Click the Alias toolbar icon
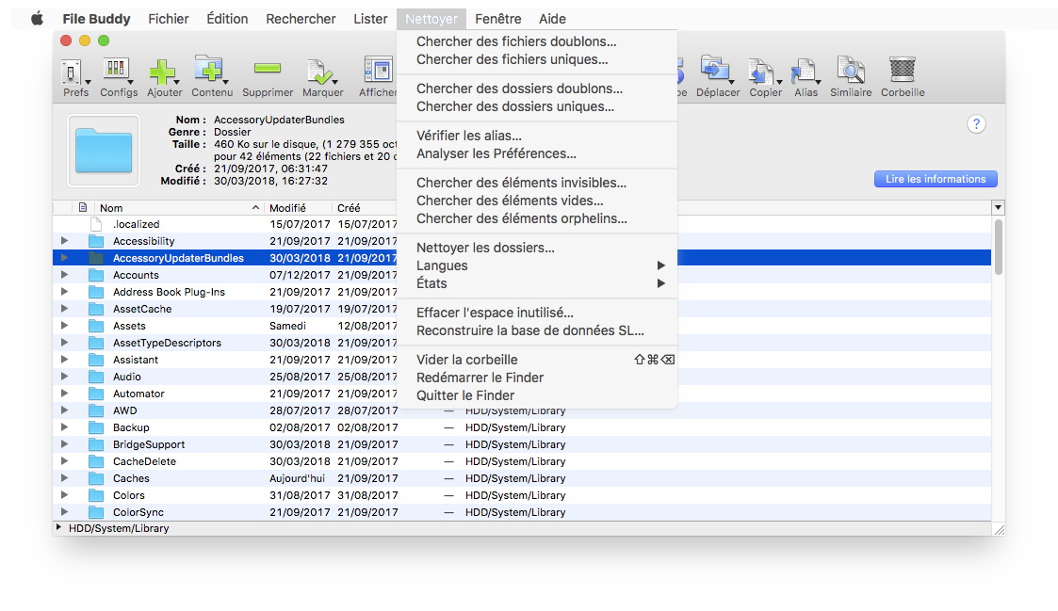Screen dimensions: 1058x611 click(805, 72)
